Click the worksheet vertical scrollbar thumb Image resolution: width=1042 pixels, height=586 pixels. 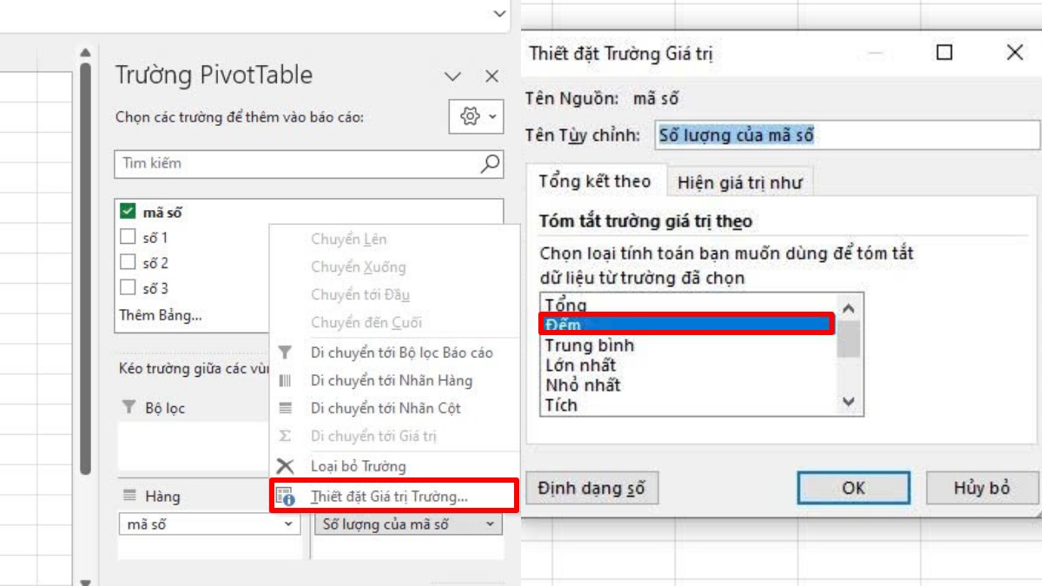(x=85, y=269)
